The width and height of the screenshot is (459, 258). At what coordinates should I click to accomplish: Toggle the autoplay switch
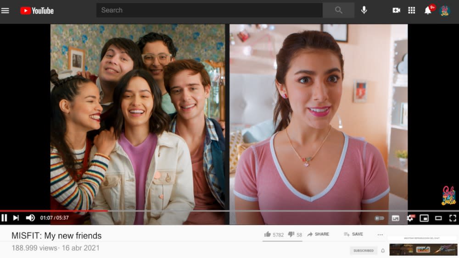(379, 218)
